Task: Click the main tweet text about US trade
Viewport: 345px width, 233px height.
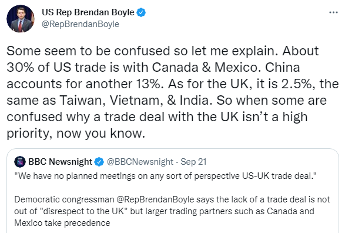Action: coord(173,92)
